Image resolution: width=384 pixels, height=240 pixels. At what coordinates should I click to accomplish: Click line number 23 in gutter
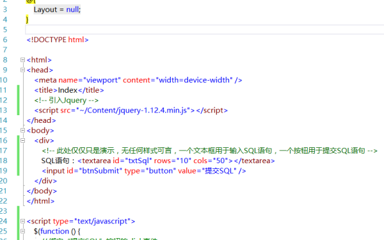coord(4,211)
